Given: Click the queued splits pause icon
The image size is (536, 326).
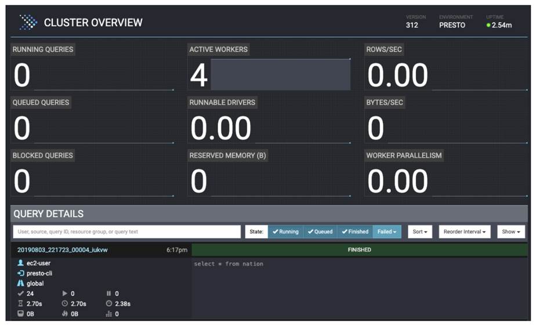Looking at the screenshot, I should click(x=109, y=294).
